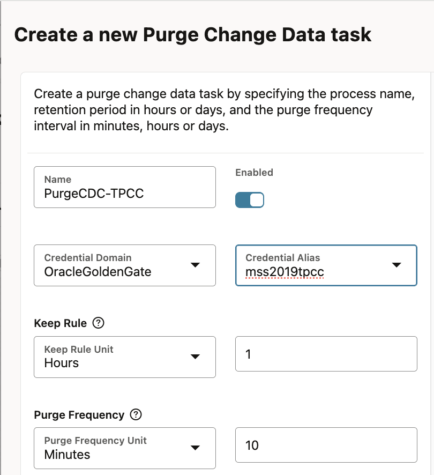
Task: Expand the Credential Alias dropdown
Action: 396,265
